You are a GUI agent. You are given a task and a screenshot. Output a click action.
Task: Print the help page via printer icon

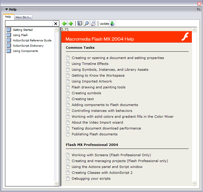(x=93, y=23)
